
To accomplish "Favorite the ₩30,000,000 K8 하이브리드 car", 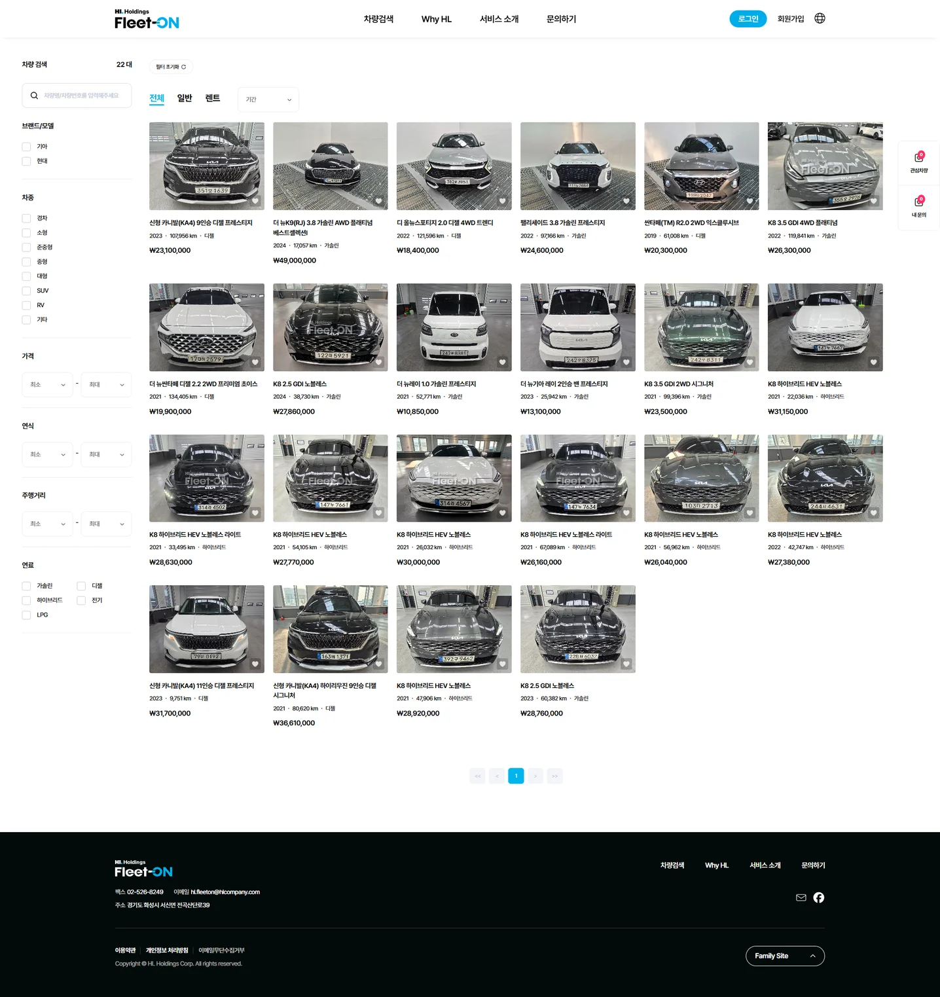I will pyautogui.click(x=502, y=513).
